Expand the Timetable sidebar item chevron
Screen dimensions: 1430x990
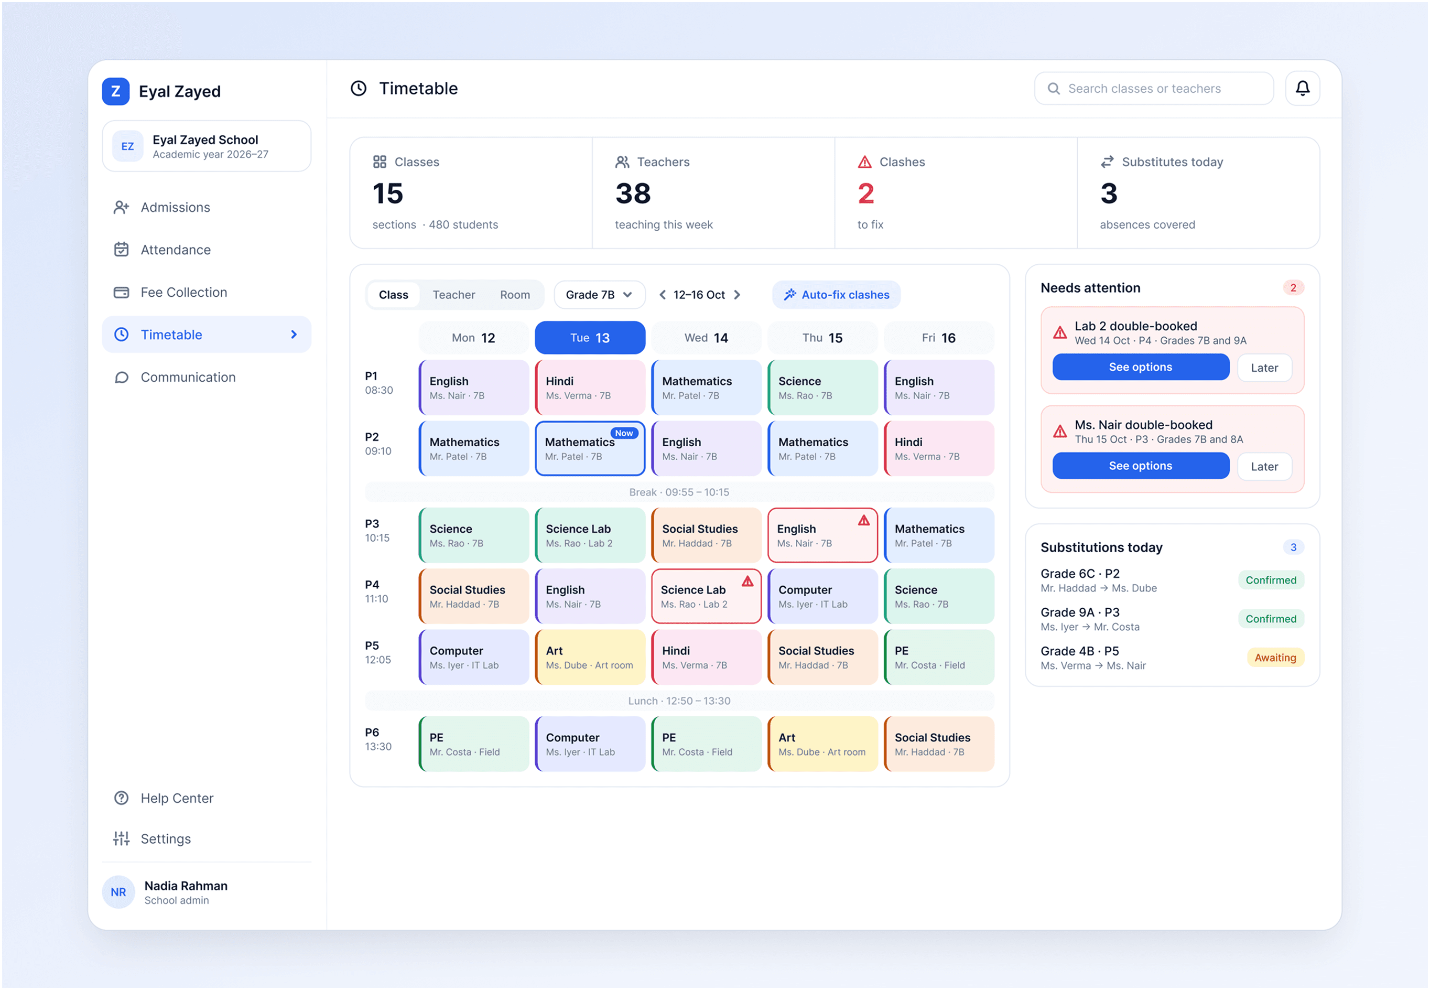pos(294,335)
